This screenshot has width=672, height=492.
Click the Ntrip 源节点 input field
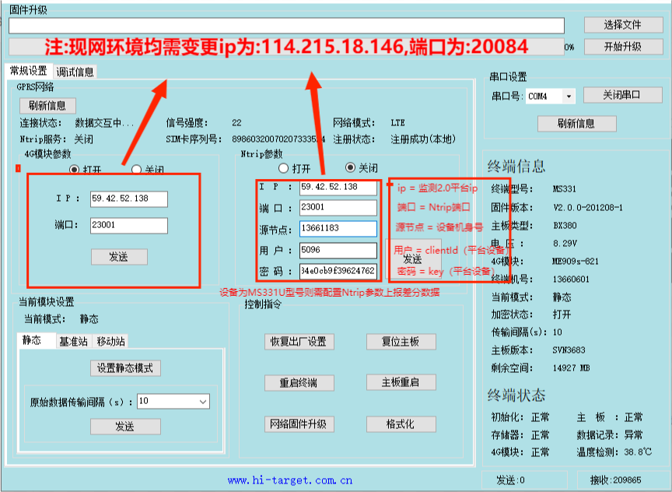tap(338, 229)
